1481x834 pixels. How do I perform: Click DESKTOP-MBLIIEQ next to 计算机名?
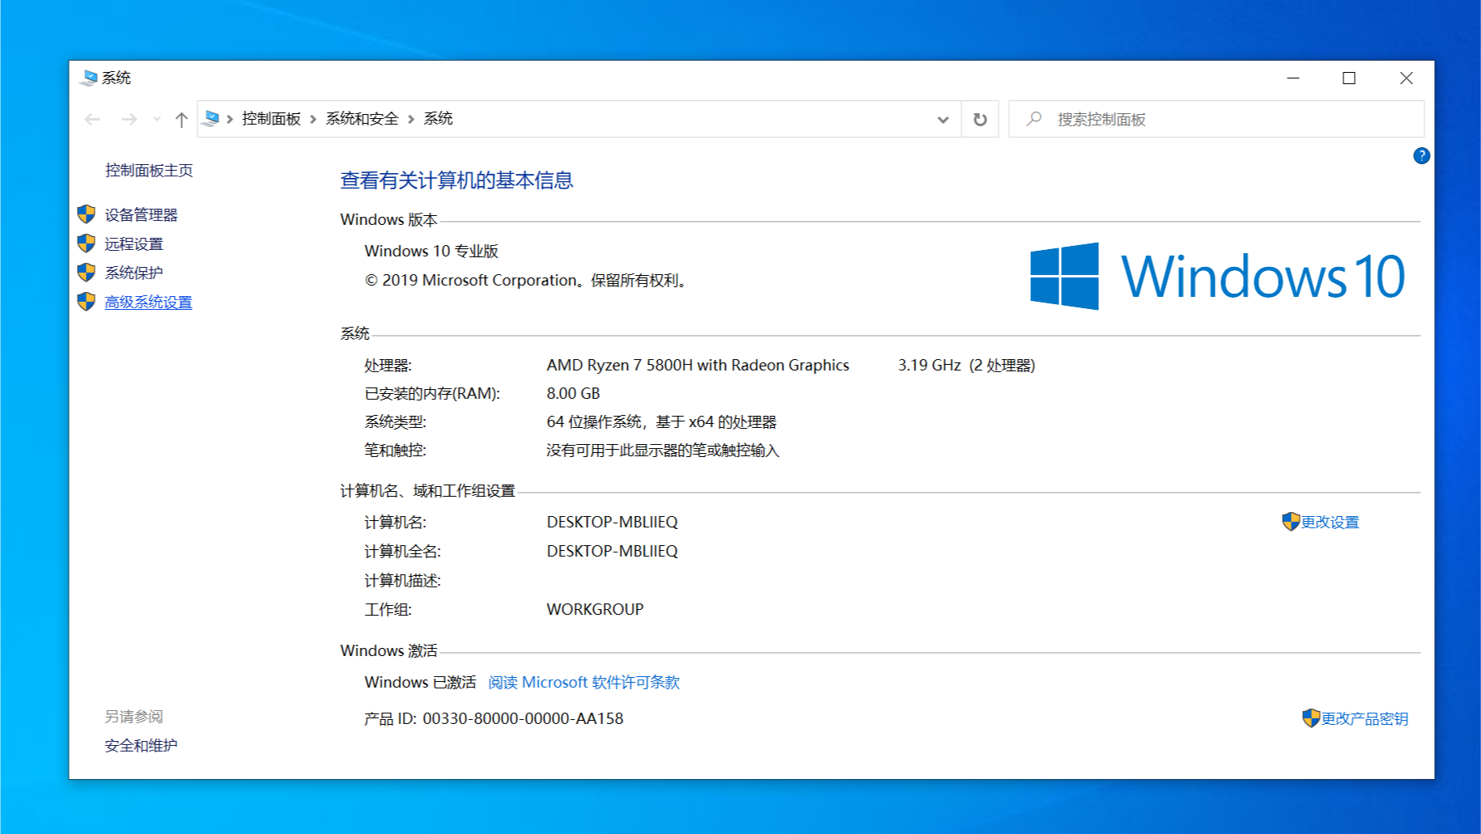[612, 523]
